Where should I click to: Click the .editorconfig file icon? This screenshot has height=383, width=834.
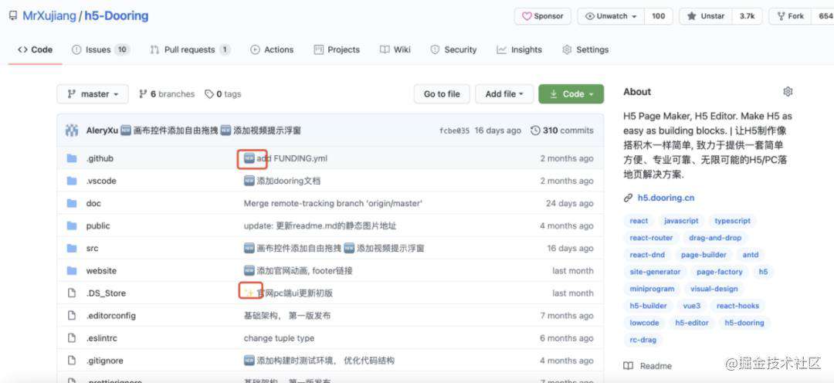(72, 316)
